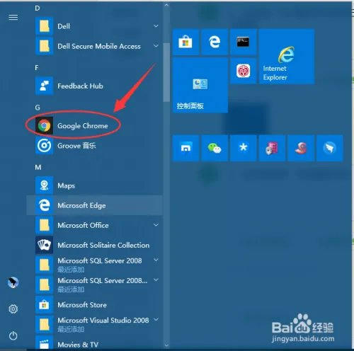
Task: Click the letter M group header
Action: (38, 168)
